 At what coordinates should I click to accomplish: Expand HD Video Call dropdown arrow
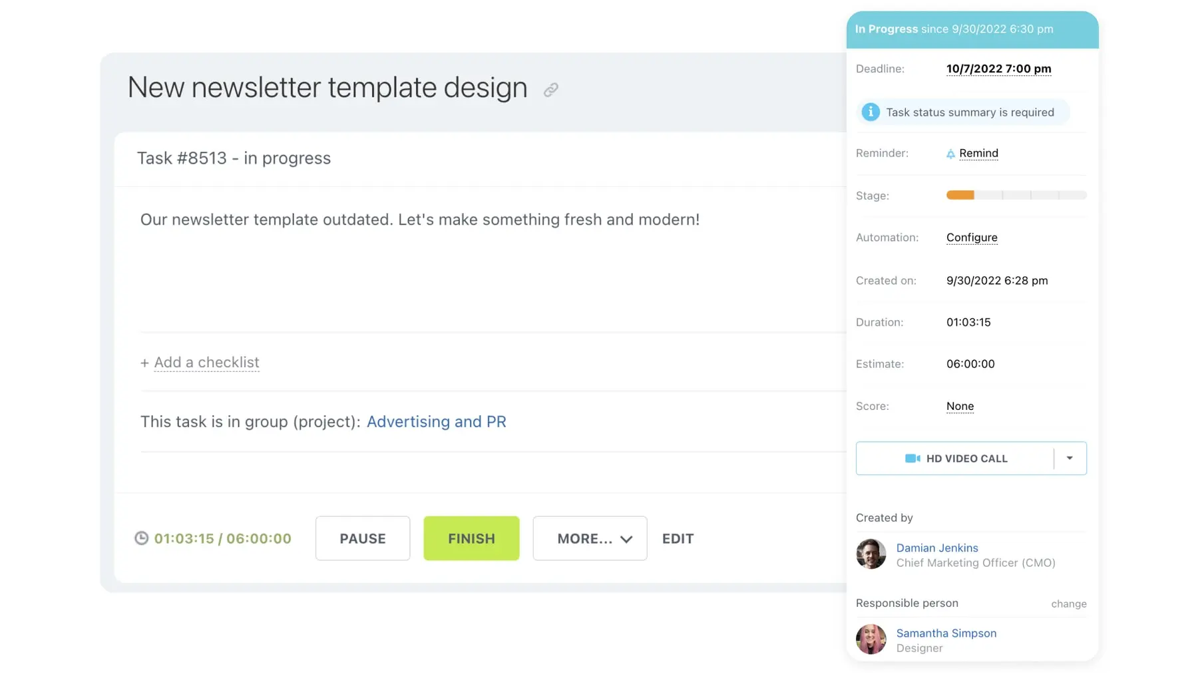1070,458
